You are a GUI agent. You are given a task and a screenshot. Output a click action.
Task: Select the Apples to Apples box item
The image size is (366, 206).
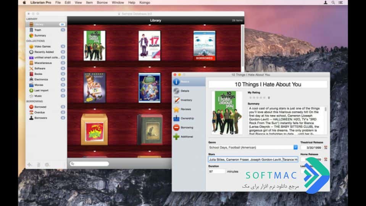click(94, 129)
